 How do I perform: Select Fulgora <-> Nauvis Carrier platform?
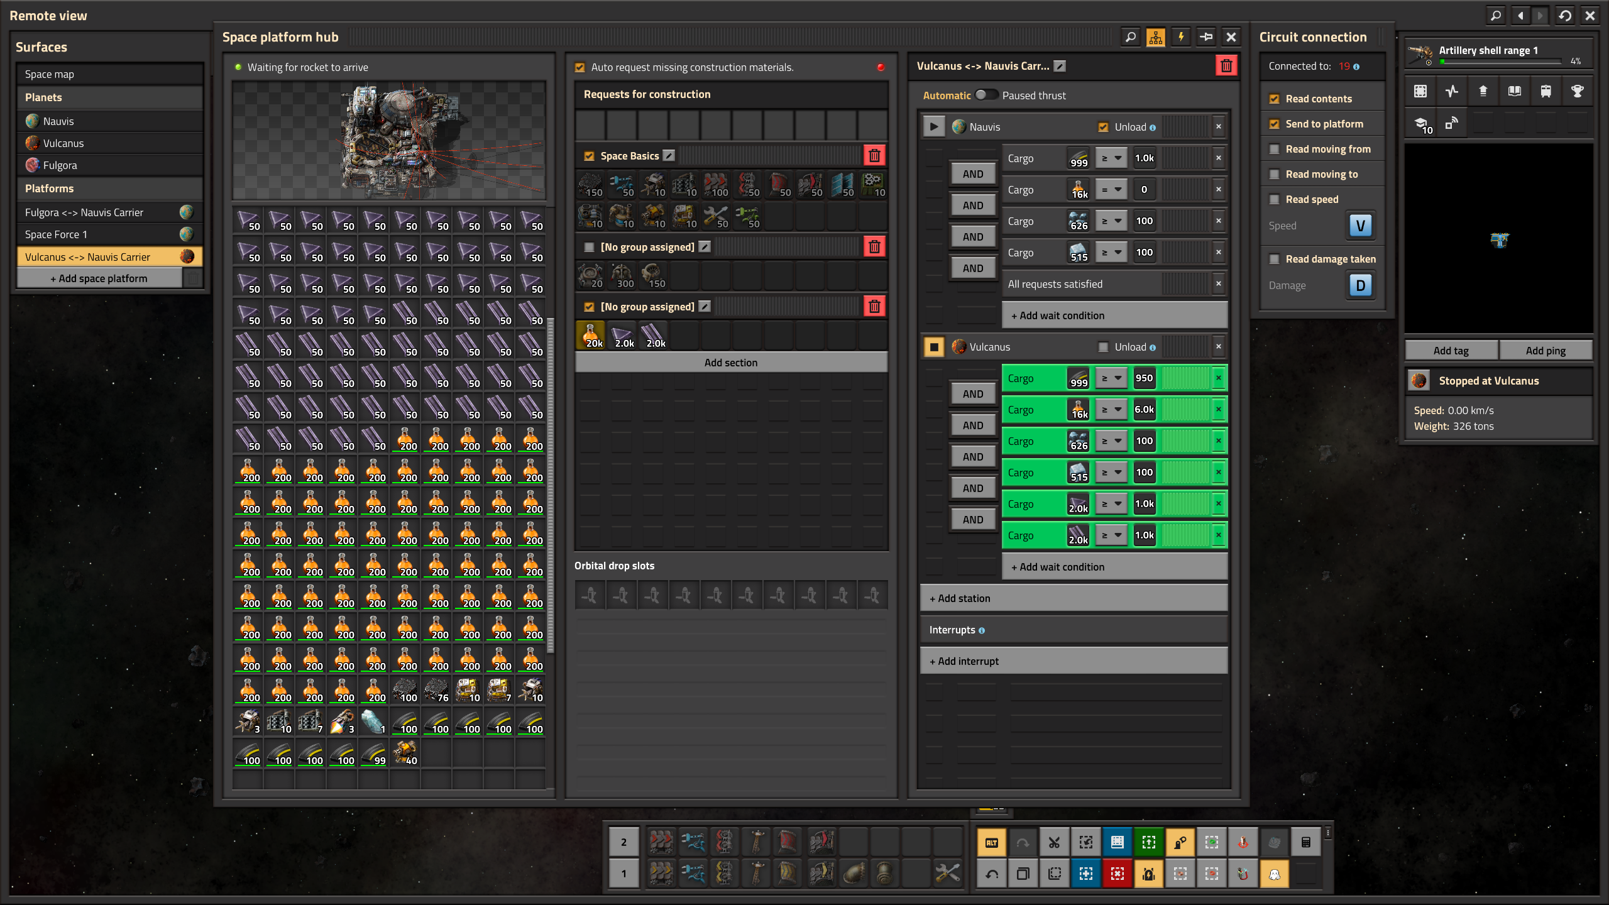pyautogui.click(x=110, y=212)
